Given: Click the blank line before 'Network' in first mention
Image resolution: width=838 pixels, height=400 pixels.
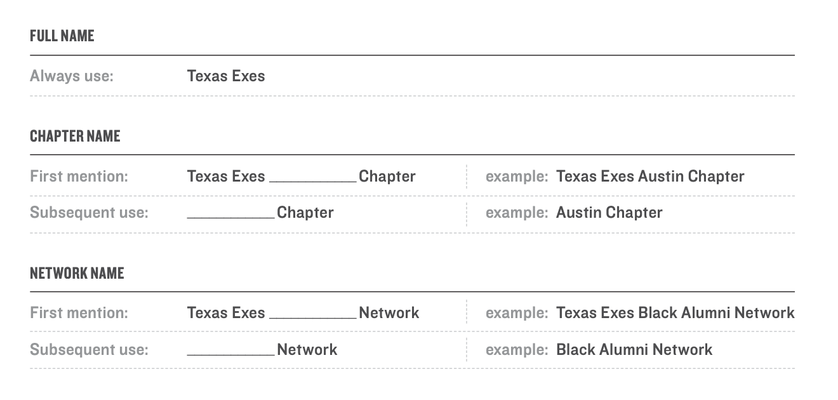Looking at the screenshot, I should [313, 318].
